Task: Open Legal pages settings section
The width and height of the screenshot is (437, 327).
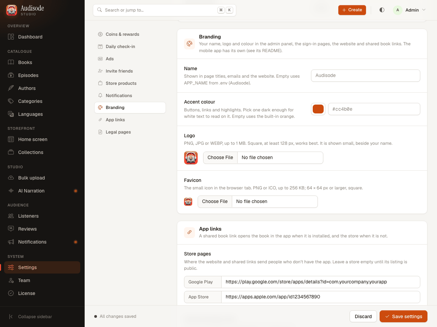Action: click(130, 132)
